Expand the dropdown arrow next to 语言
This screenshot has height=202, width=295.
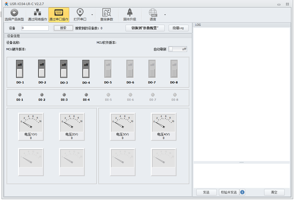(165, 15)
